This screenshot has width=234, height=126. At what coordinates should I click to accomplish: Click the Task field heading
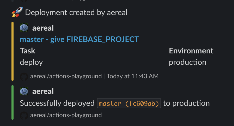tap(28, 51)
